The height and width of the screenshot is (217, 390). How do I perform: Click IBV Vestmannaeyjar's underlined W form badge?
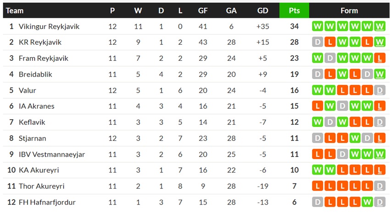[379, 154]
